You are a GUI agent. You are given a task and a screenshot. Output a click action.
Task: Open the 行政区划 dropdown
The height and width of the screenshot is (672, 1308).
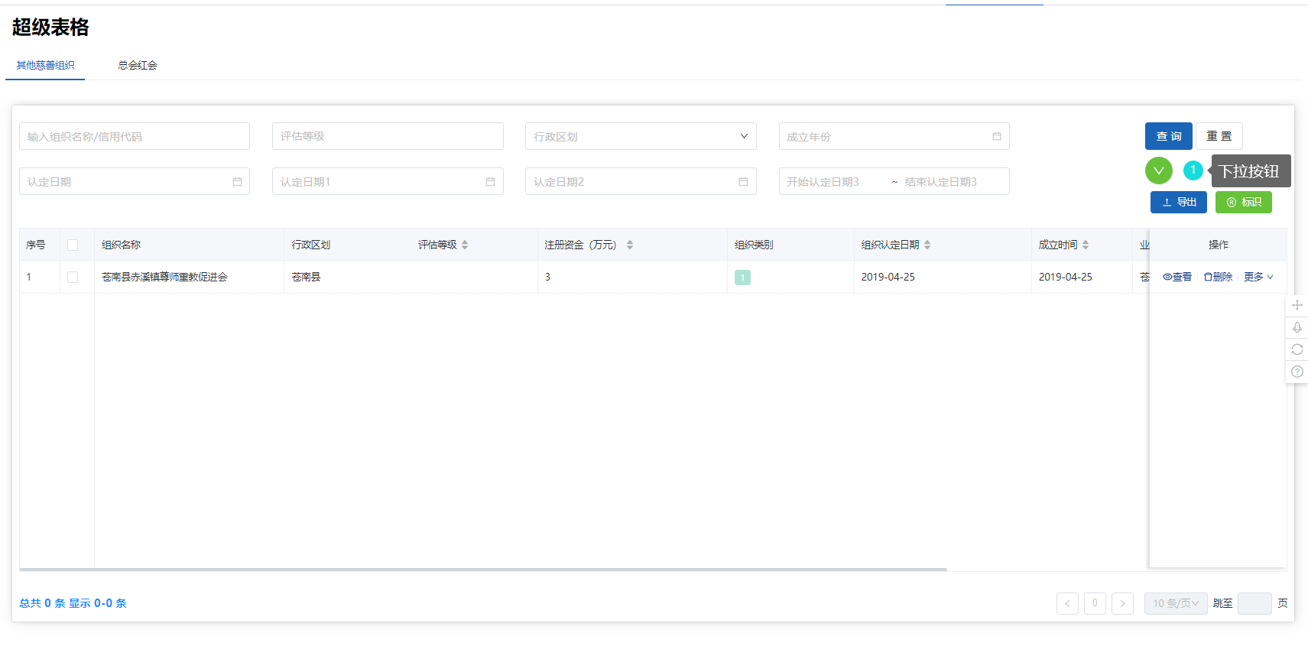[640, 136]
